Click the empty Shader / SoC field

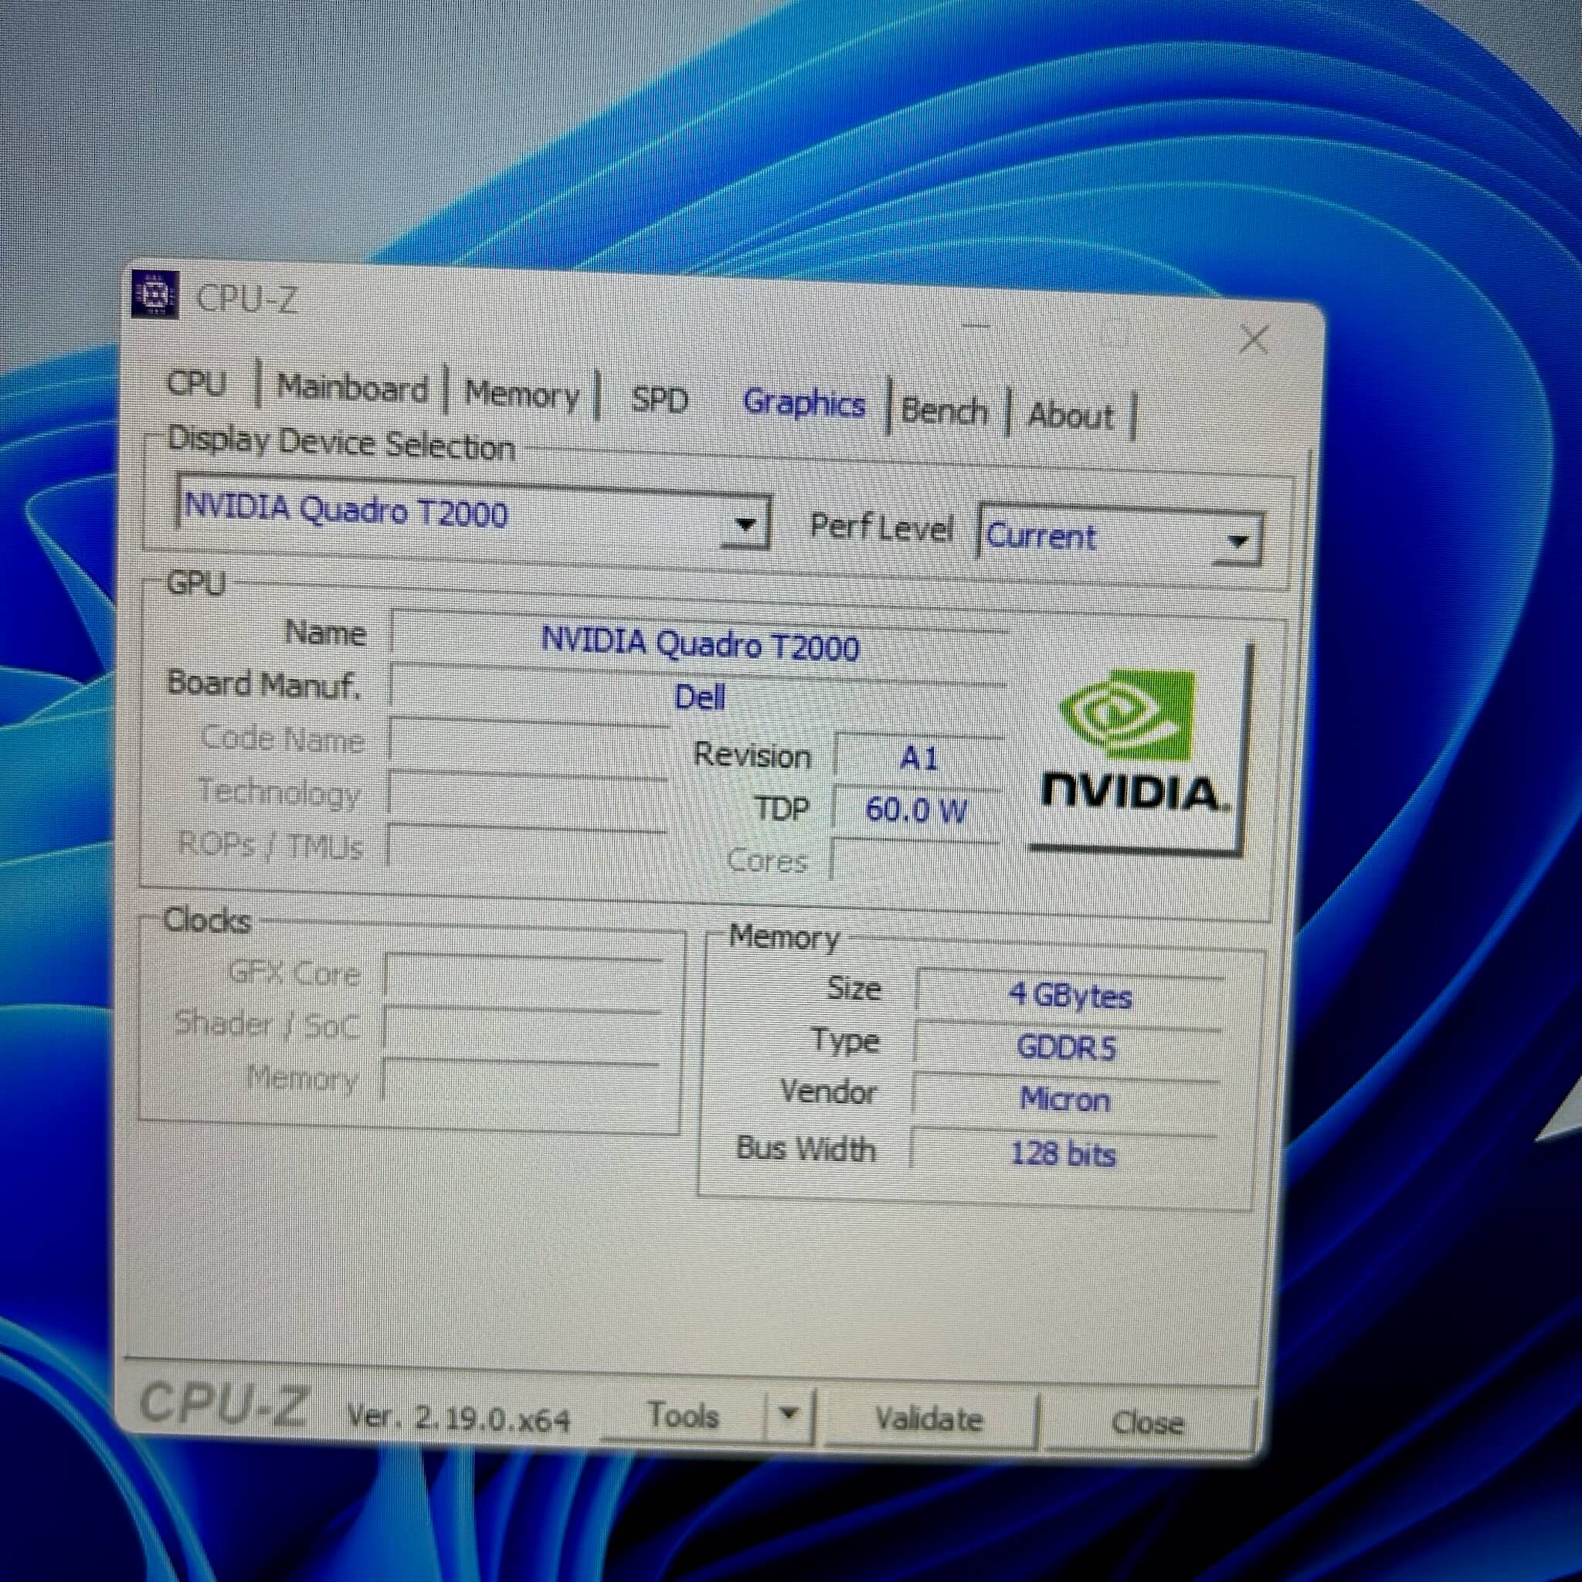tap(521, 1027)
